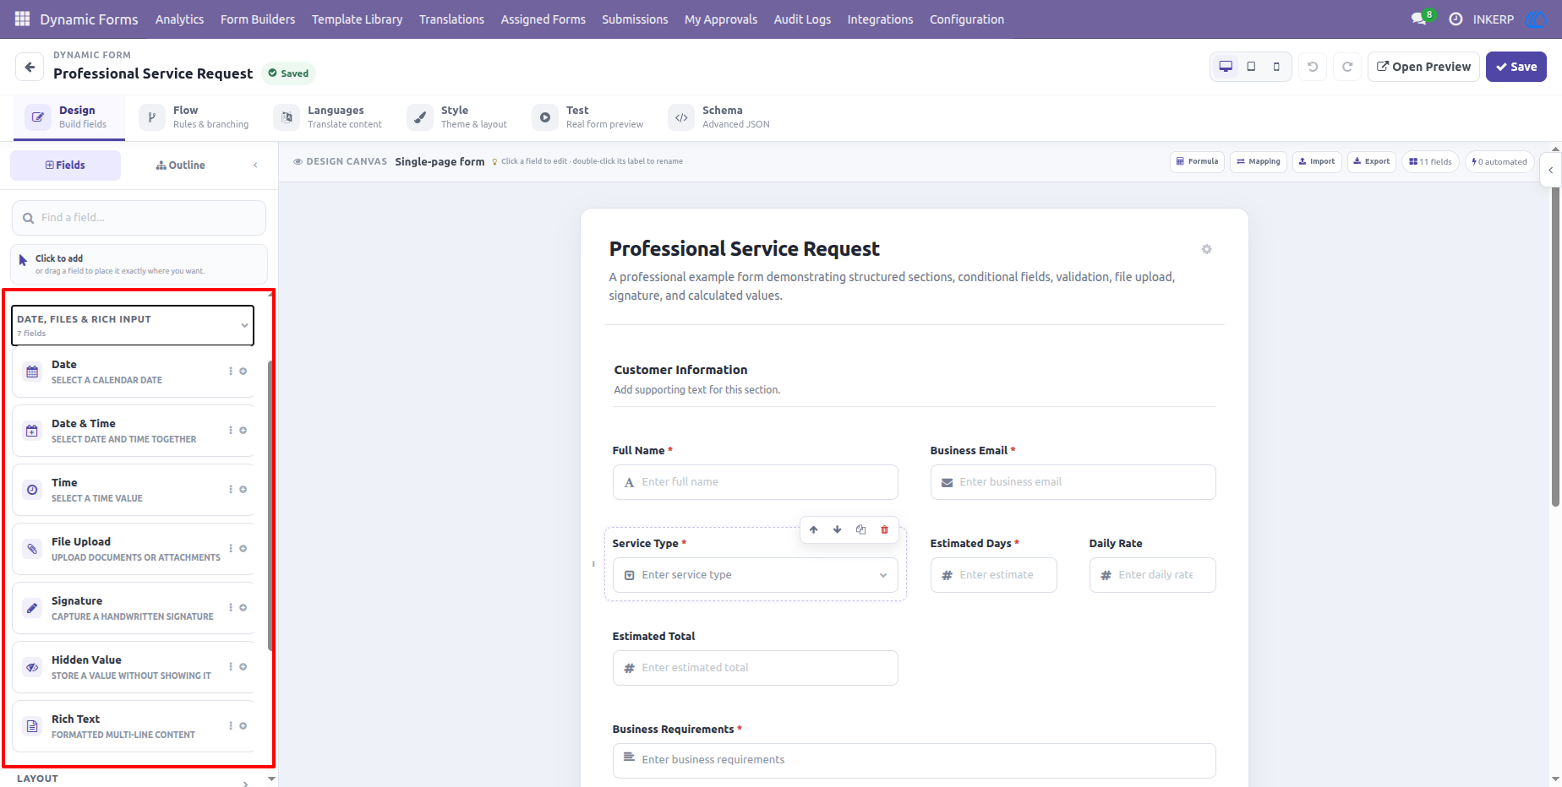
Task: Go back using the arrow button
Action: (x=30, y=67)
